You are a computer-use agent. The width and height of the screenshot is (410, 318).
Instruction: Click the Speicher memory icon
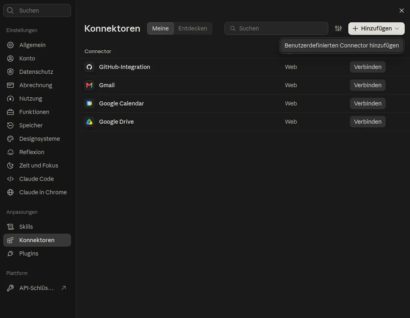click(x=10, y=125)
